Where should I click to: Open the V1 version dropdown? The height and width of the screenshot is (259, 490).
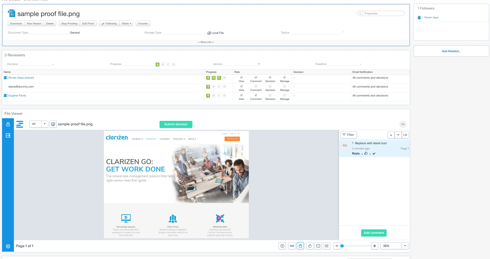(x=45, y=124)
